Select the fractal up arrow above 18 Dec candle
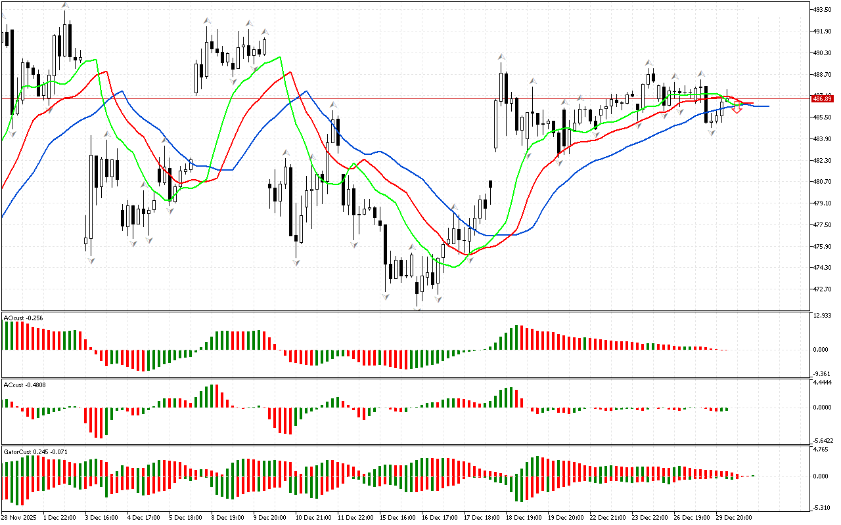Image resolution: width=841 pixels, height=525 pixels. pos(501,57)
